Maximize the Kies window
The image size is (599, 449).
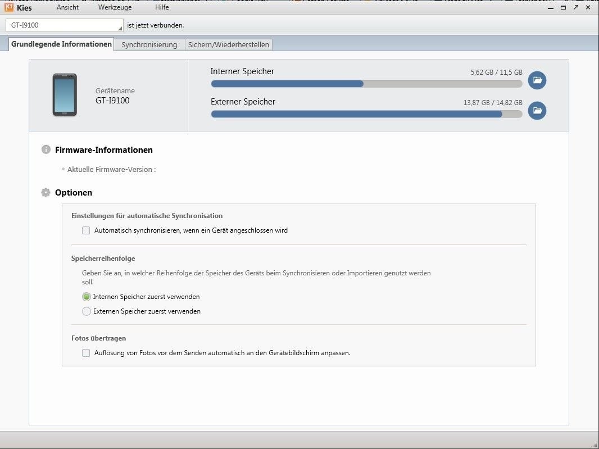[x=563, y=8]
